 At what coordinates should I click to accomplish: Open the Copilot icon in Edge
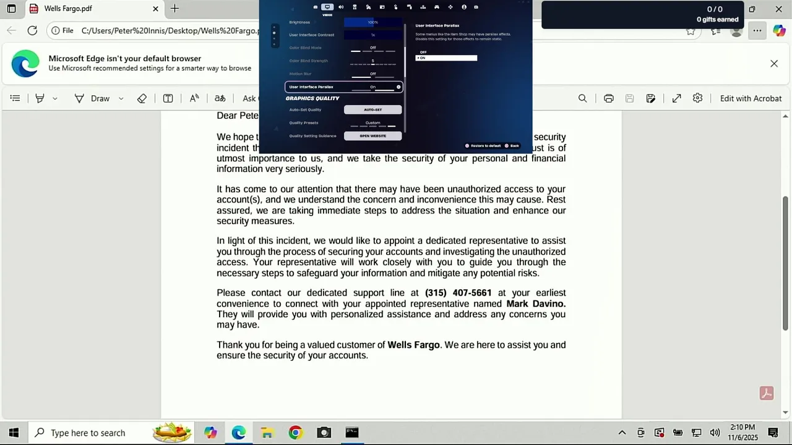(779, 30)
